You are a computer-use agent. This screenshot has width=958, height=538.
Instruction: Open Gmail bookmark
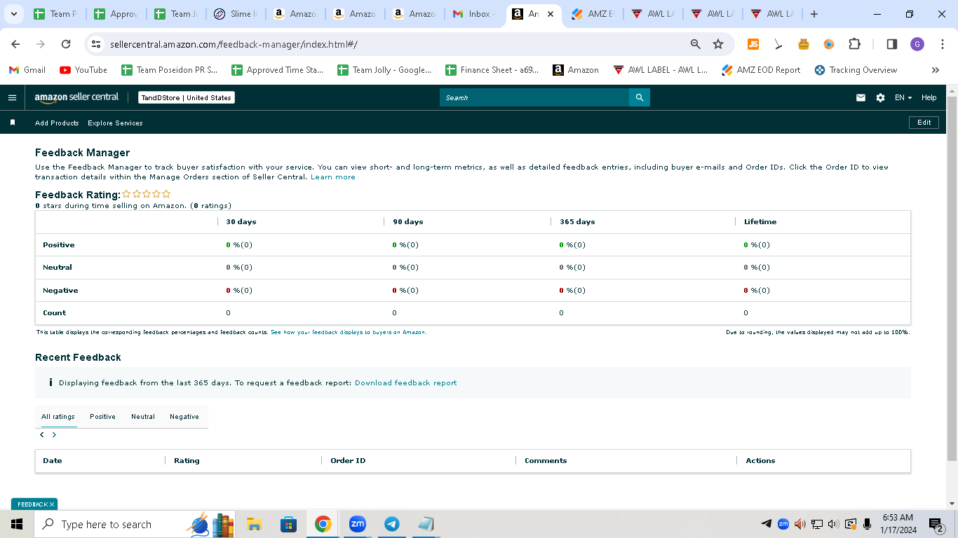point(27,70)
